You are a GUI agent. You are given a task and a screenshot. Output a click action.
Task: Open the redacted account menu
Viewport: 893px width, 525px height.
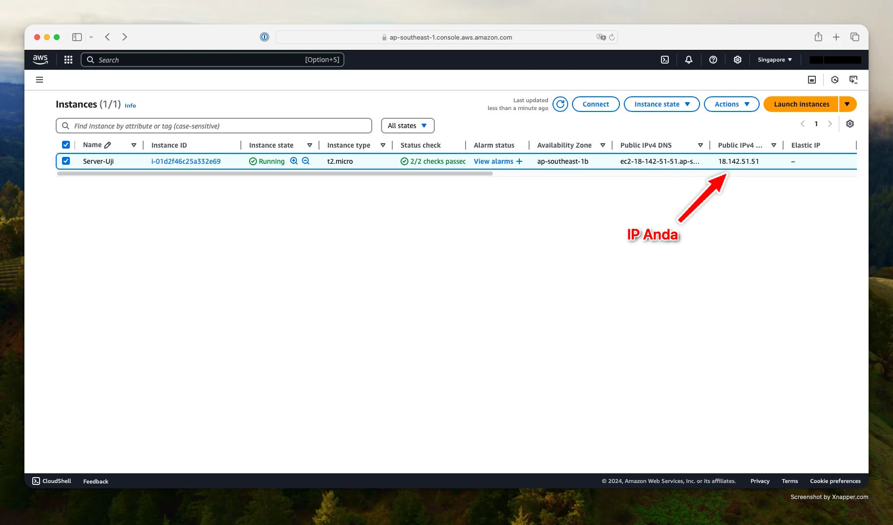(835, 60)
